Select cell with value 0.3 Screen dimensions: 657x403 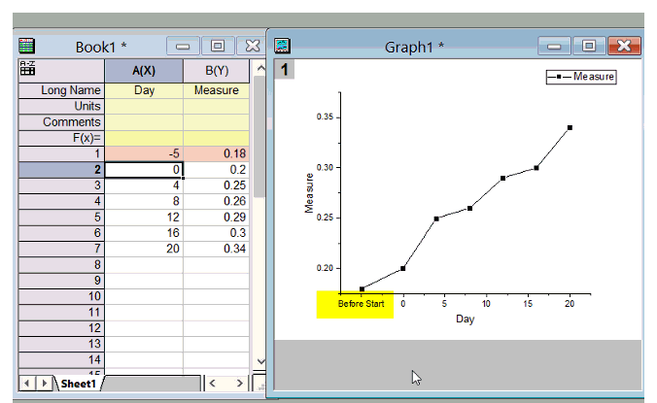pyautogui.click(x=216, y=233)
